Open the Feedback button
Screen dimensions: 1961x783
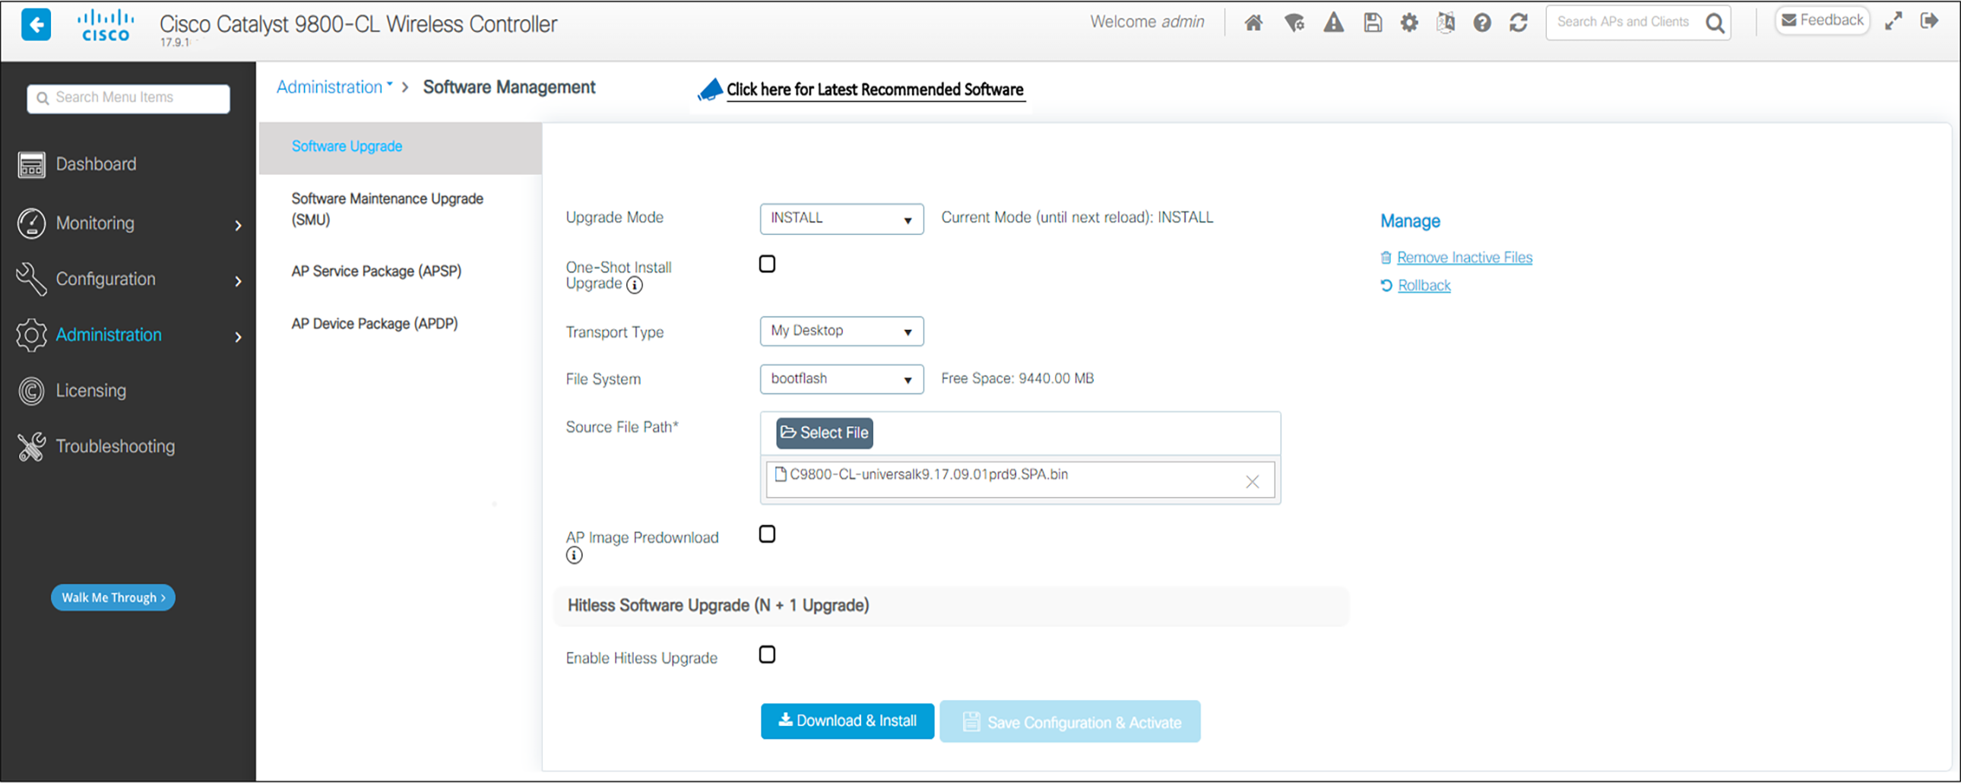tap(1823, 21)
